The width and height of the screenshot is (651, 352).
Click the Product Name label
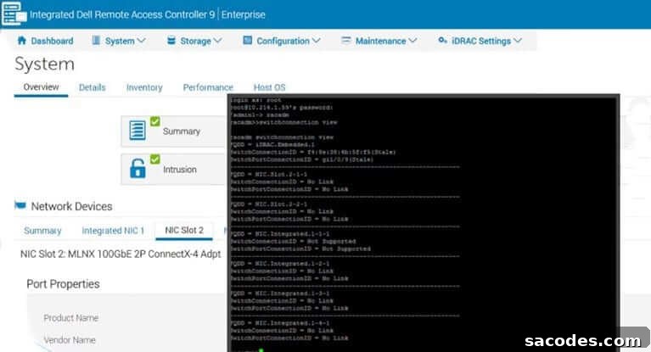click(71, 318)
